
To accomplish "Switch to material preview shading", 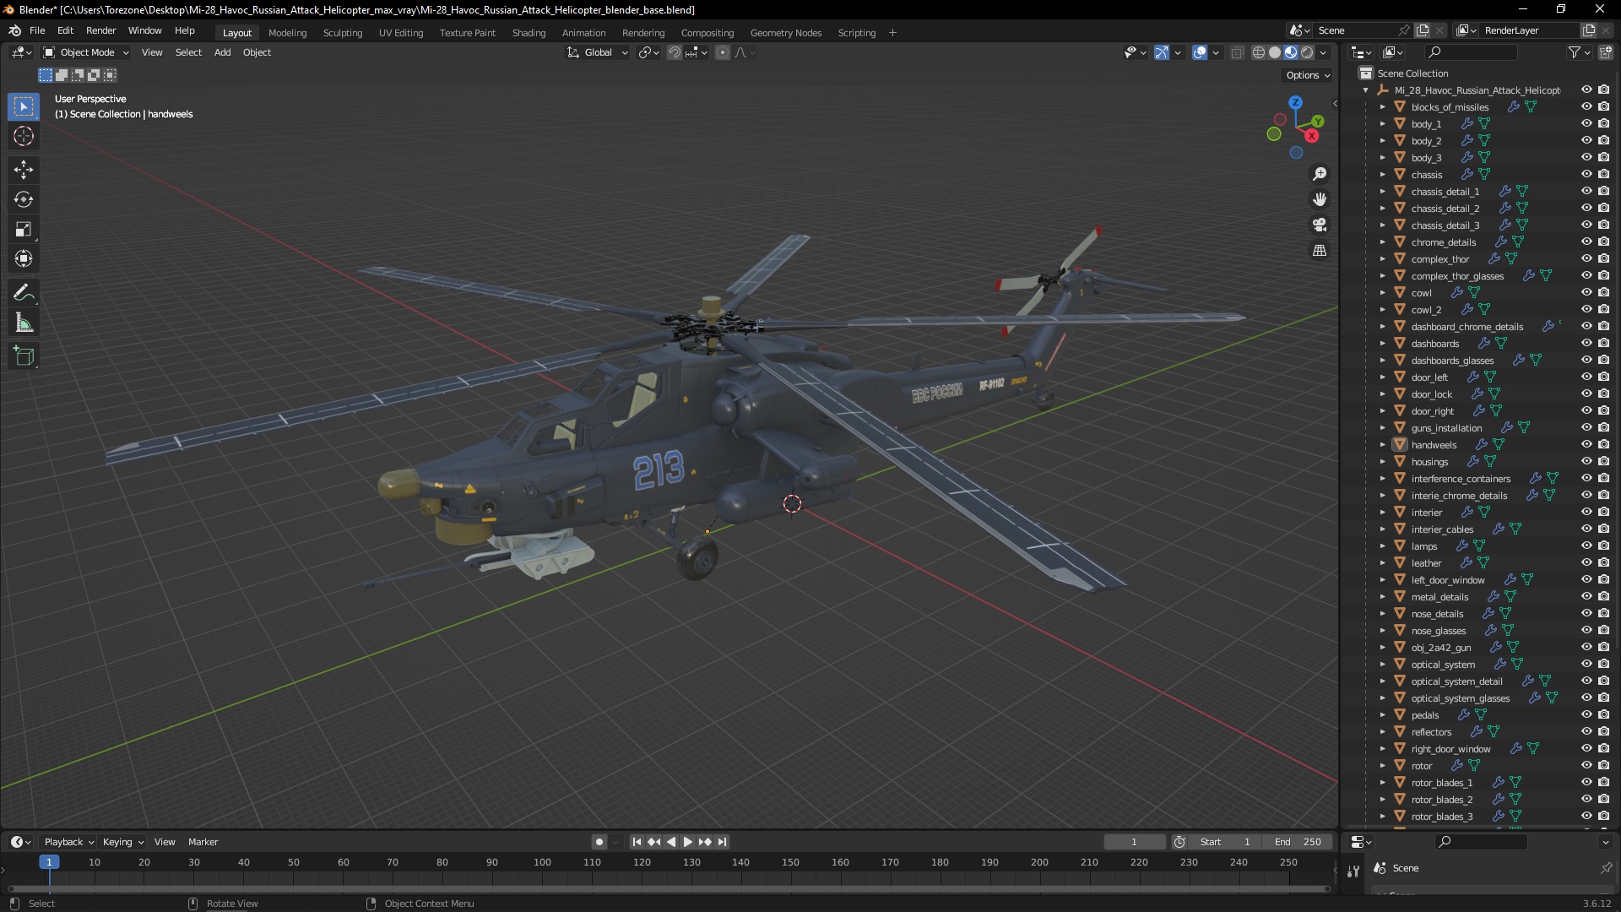I will [x=1291, y=52].
